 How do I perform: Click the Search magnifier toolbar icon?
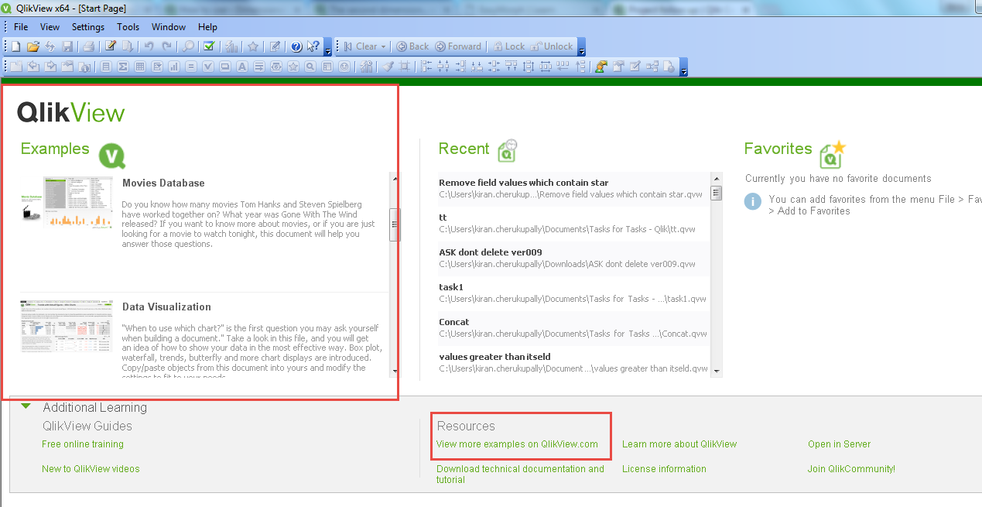pyautogui.click(x=188, y=46)
